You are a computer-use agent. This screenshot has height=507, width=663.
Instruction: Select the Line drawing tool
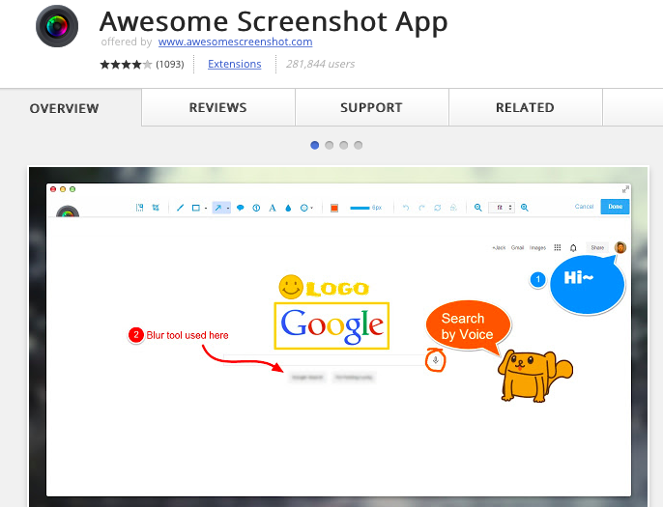180,208
